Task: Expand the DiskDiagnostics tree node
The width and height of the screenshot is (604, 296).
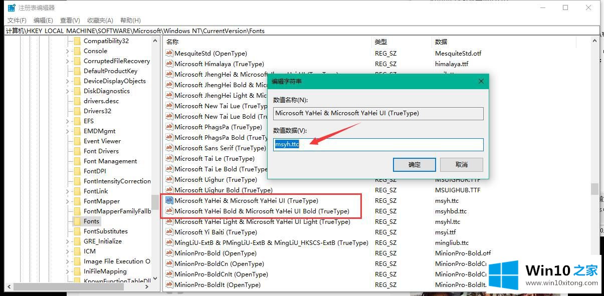Action: point(68,91)
